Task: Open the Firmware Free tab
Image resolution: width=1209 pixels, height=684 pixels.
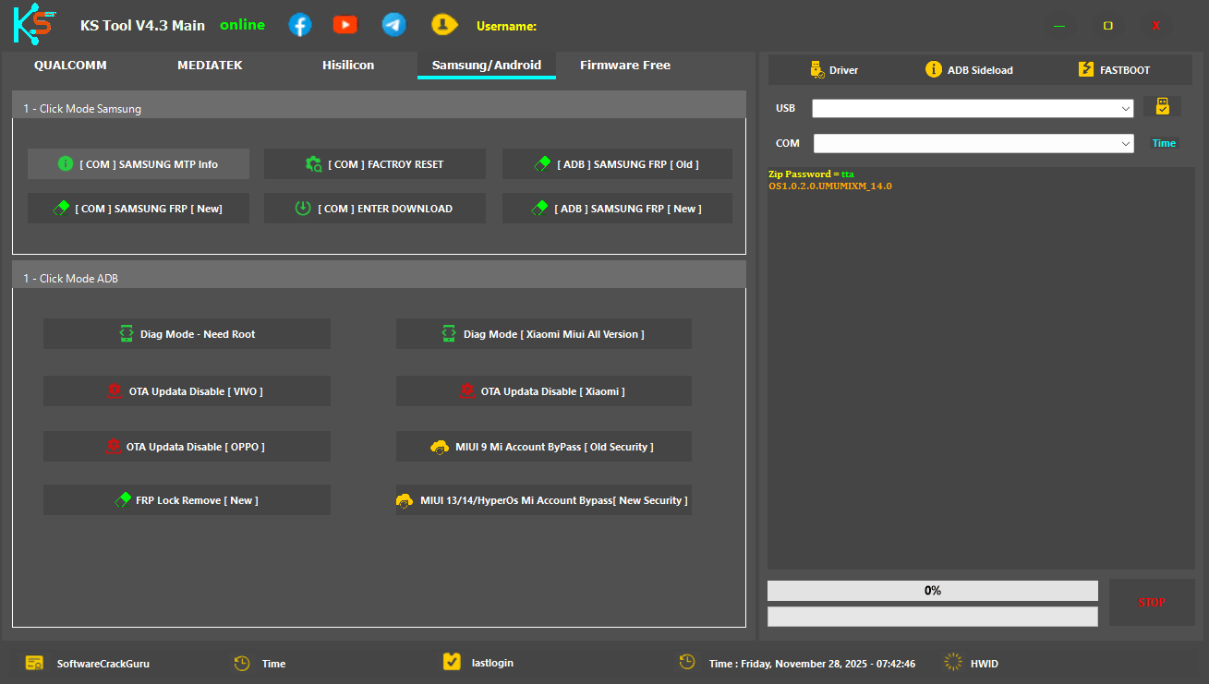Action: tap(625, 65)
